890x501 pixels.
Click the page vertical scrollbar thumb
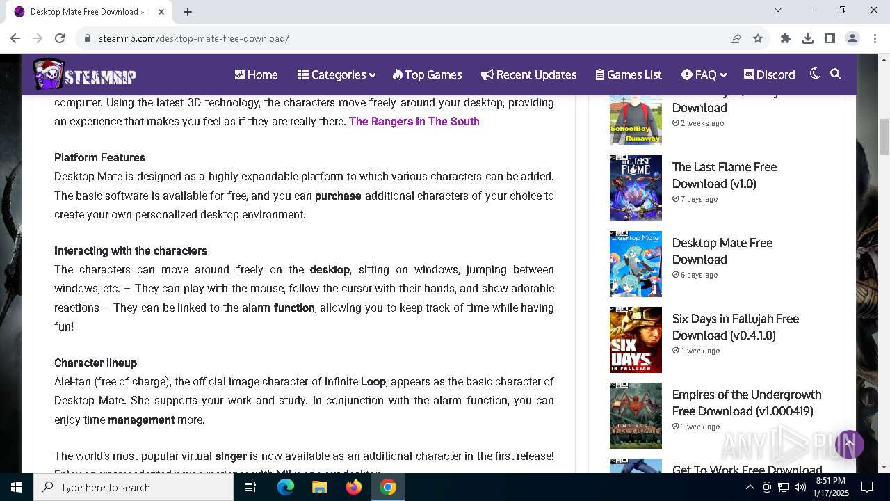click(x=884, y=137)
